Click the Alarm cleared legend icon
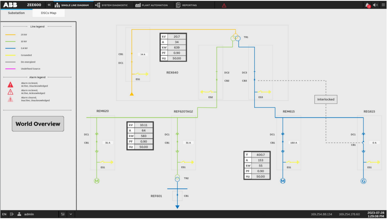The image size is (388, 219). [10, 99]
